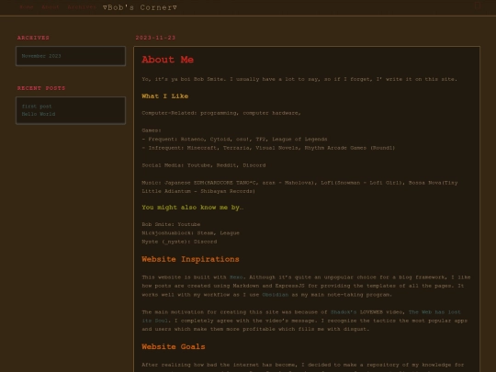The height and width of the screenshot is (372, 496).
Task: Click the 'Website Goals' heading
Action: click(174, 346)
